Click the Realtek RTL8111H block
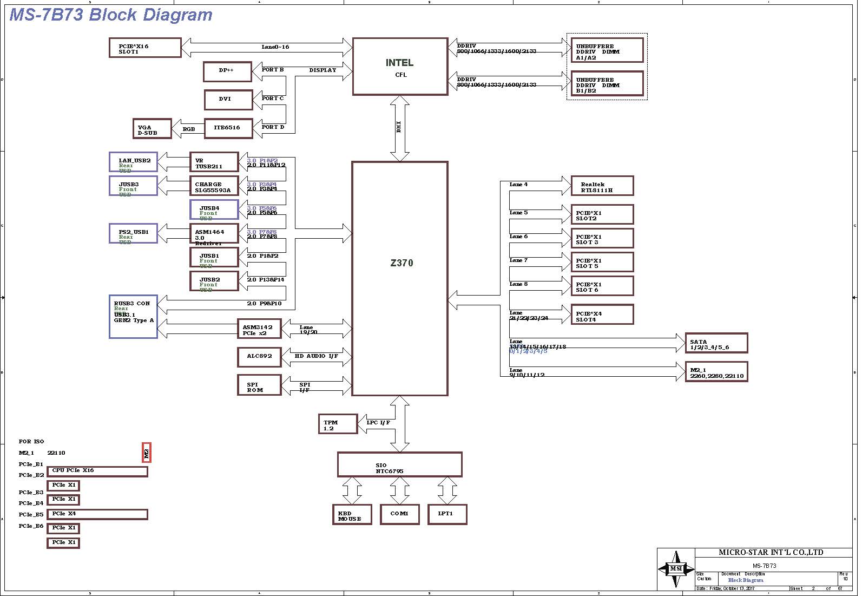 tap(602, 186)
